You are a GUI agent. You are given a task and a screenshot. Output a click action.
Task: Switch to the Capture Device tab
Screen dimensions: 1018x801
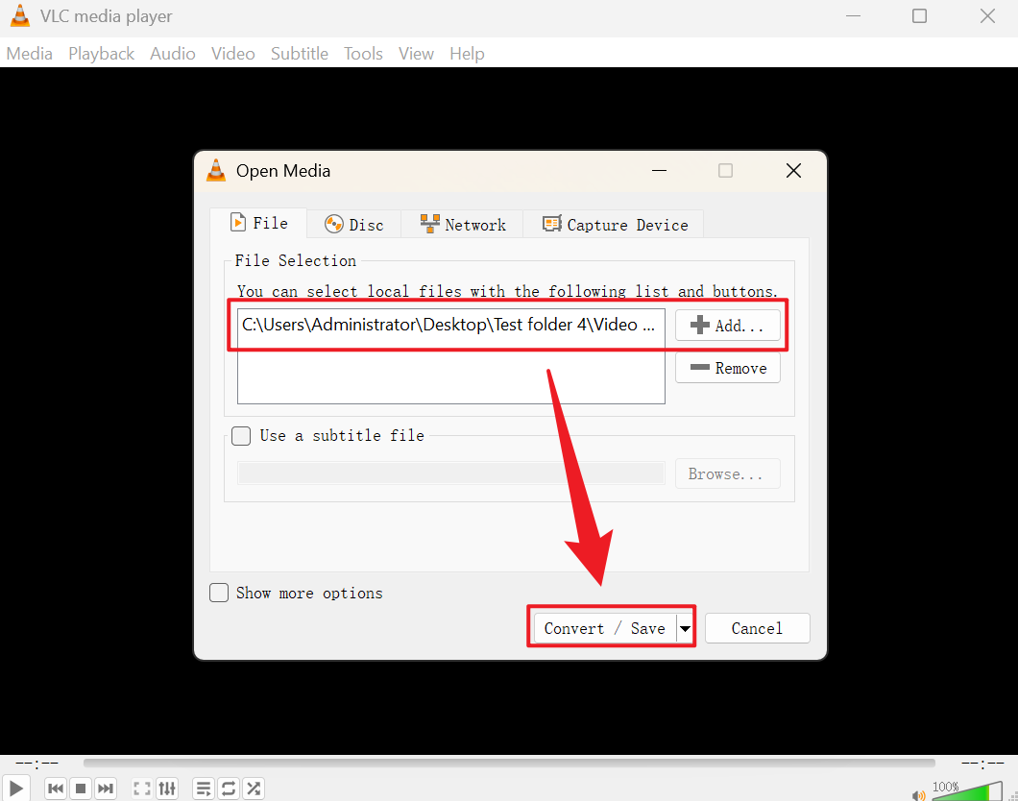coord(615,225)
